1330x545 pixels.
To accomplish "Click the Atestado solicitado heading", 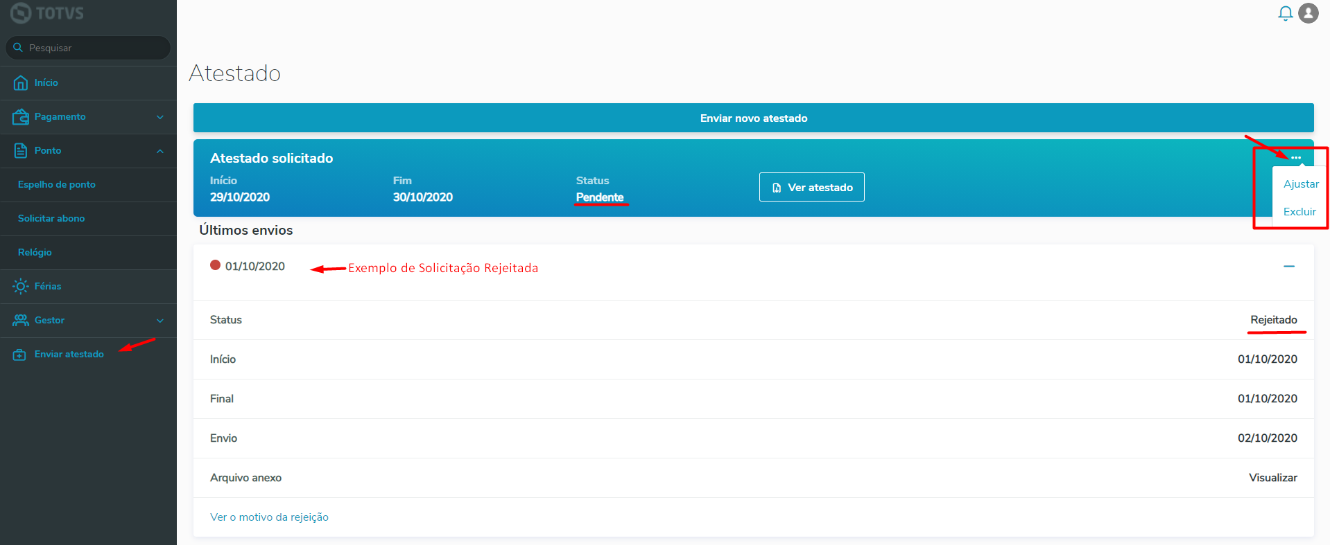I will (272, 158).
